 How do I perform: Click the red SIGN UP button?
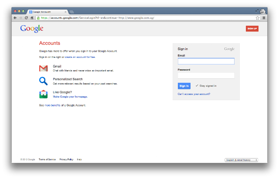pos(252,29)
